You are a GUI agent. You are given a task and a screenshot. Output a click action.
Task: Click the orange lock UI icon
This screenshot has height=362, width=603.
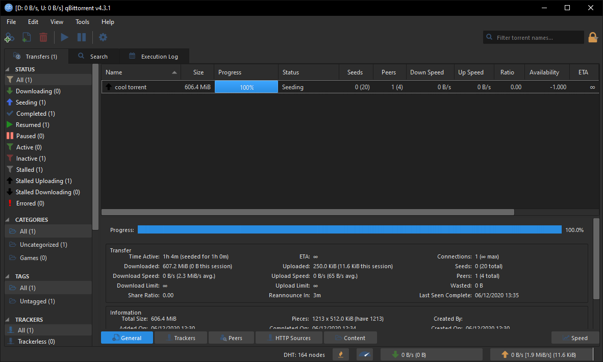tap(593, 37)
